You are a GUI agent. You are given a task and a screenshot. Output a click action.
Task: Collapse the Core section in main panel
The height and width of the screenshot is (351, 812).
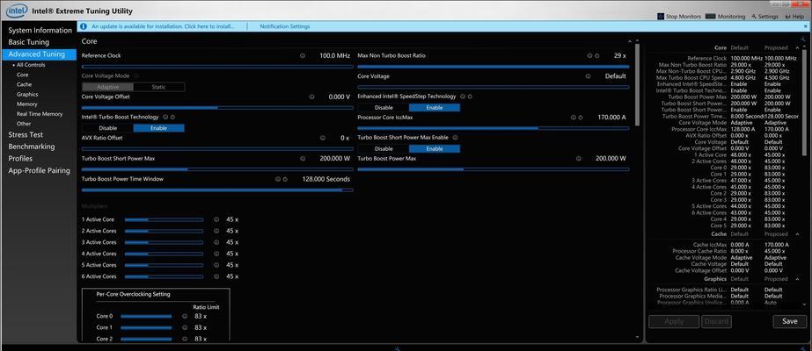[629, 41]
